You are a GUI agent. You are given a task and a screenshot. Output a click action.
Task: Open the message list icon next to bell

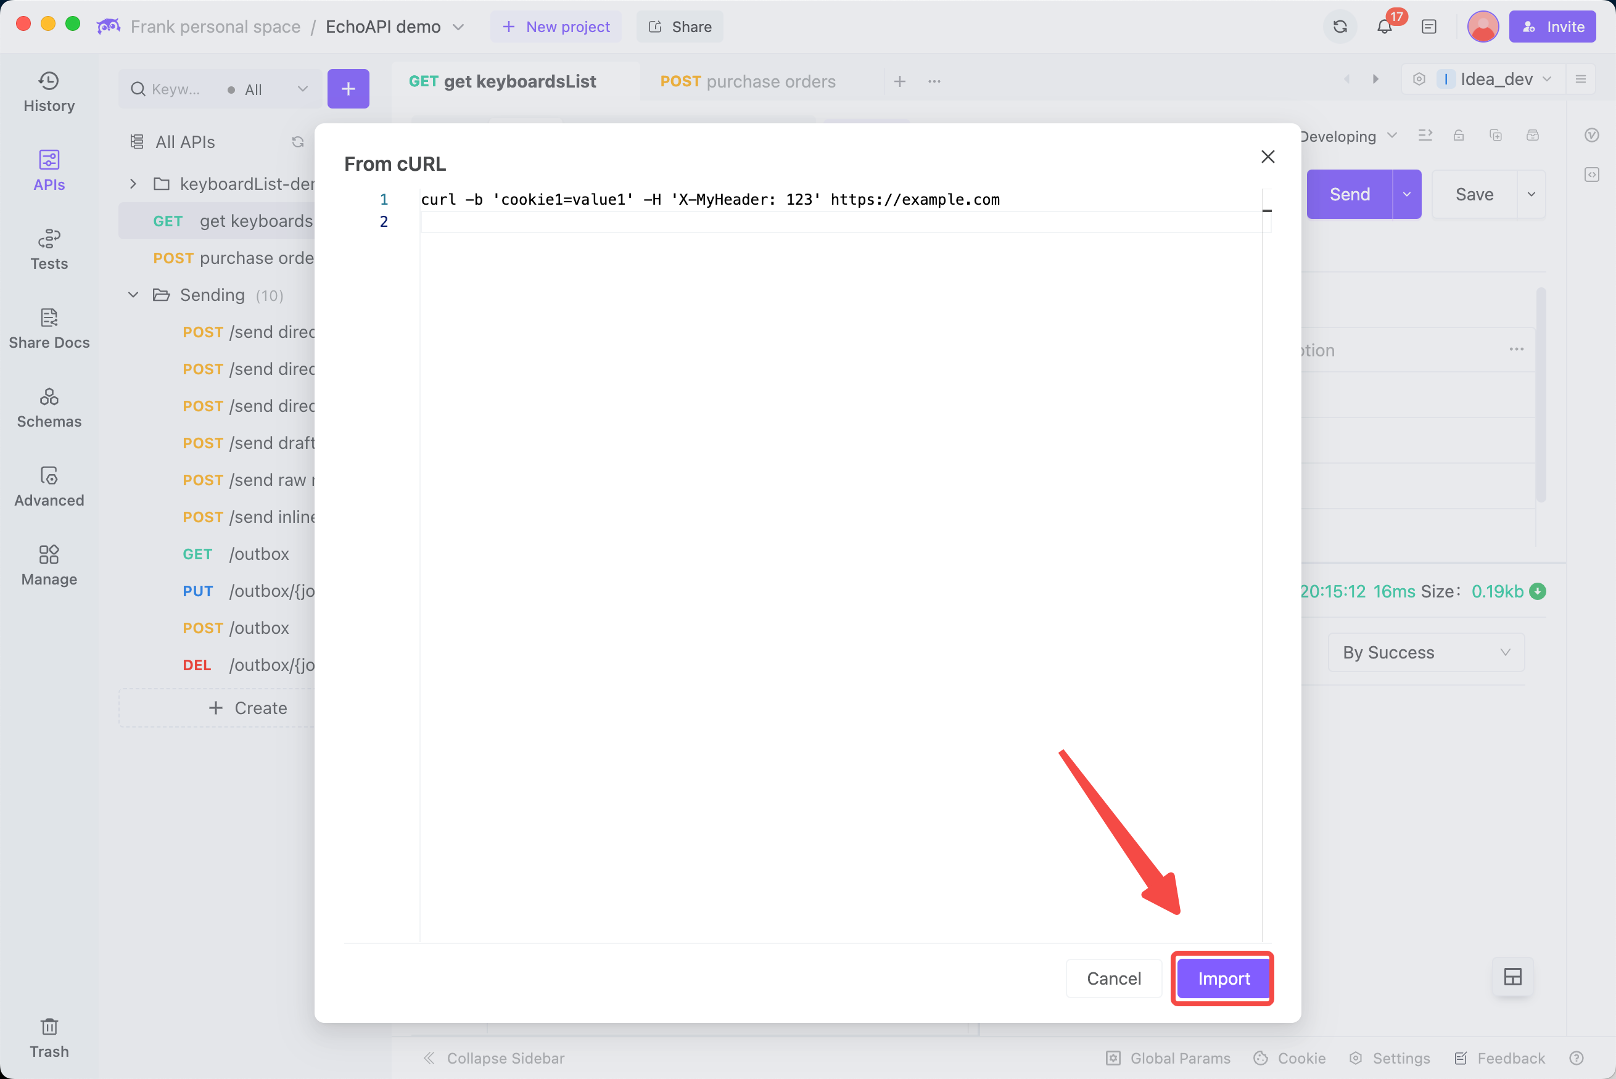click(x=1428, y=27)
